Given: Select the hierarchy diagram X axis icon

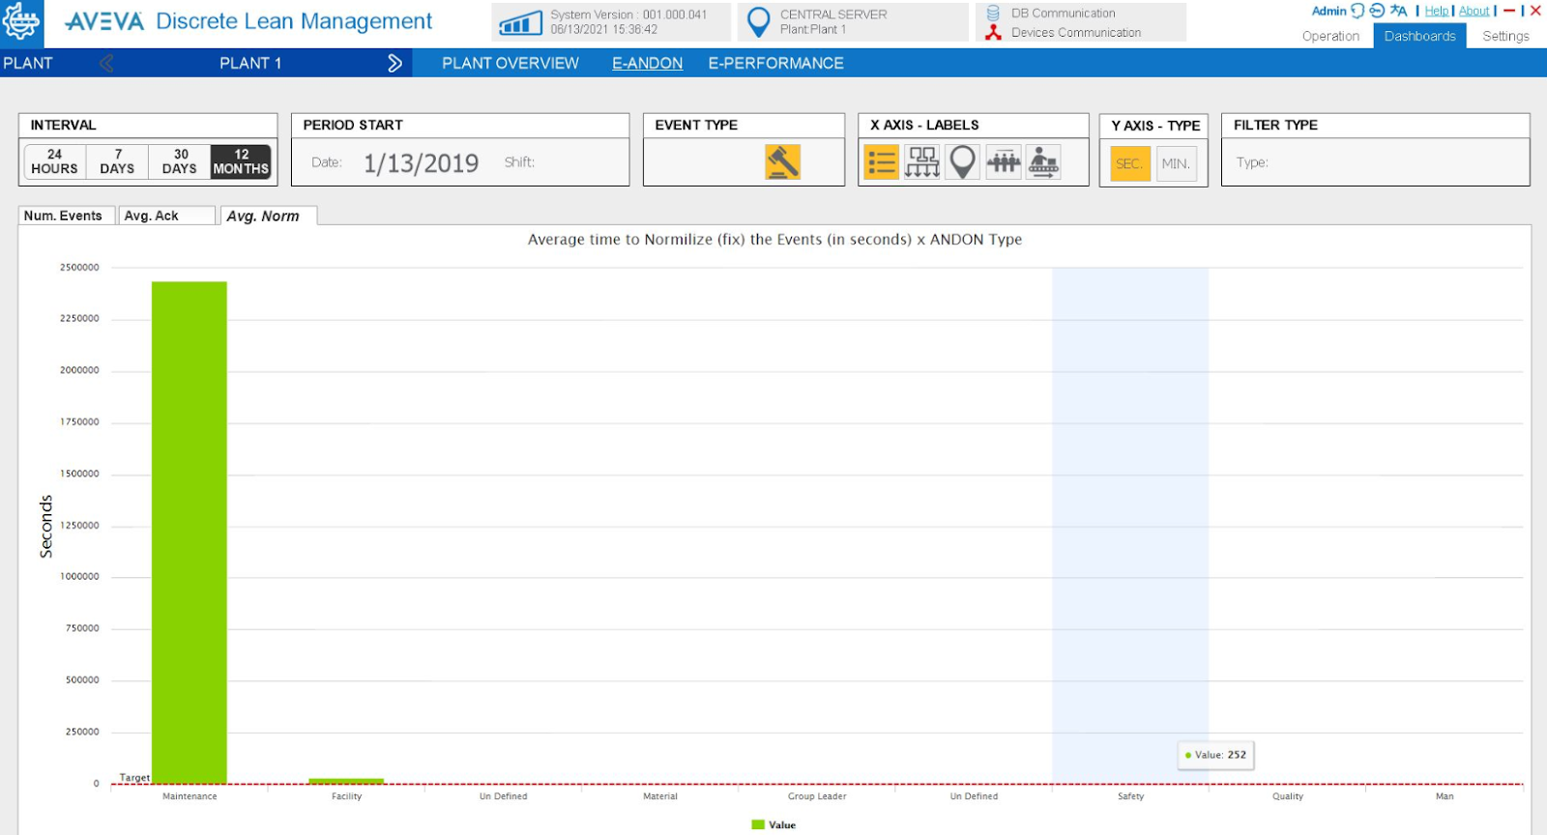Looking at the screenshot, I should tap(921, 162).
